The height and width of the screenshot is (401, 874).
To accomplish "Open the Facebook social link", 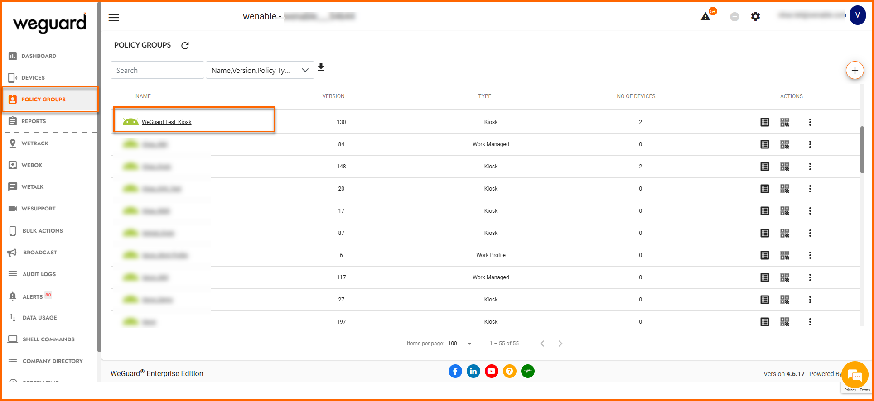I will [x=455, y=371].
